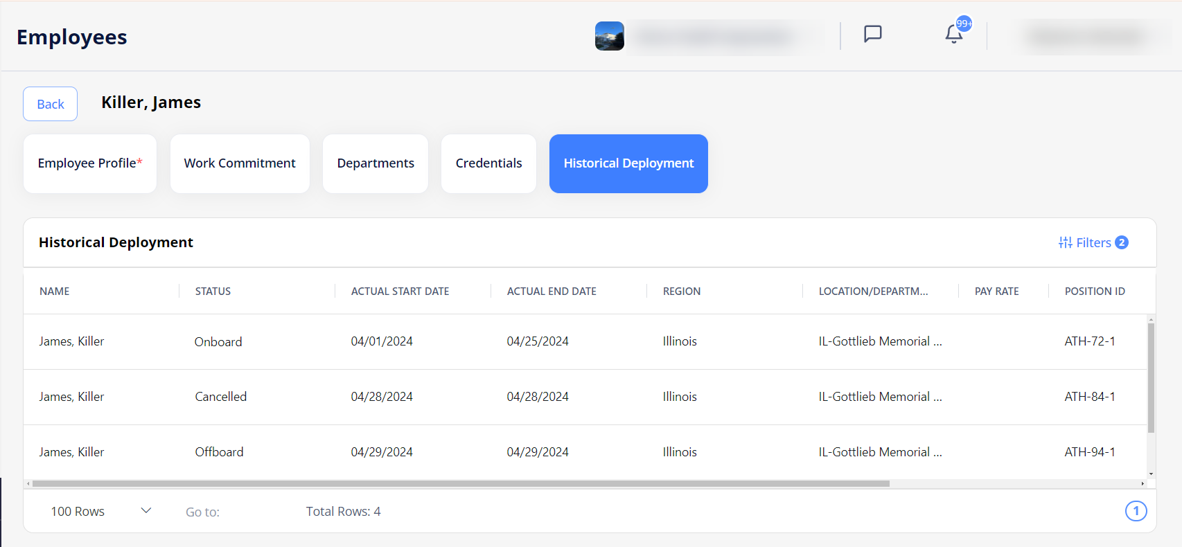Click position ID ATH-84-1
The image size is (1182, 547).
[x=1090, y=397]
